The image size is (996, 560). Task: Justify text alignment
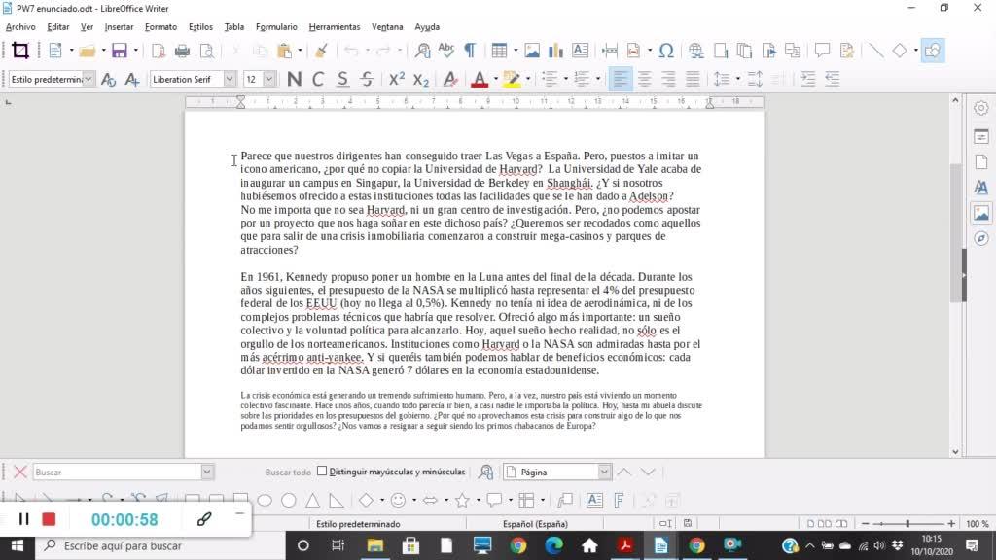click(693, 79)
